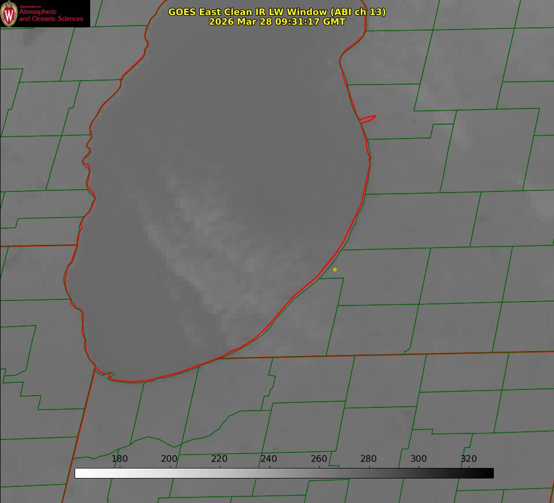This screenshot has height=503, width=554.
Task: Click the small red-outlined spit on the eastern shore
Action: 368,119
